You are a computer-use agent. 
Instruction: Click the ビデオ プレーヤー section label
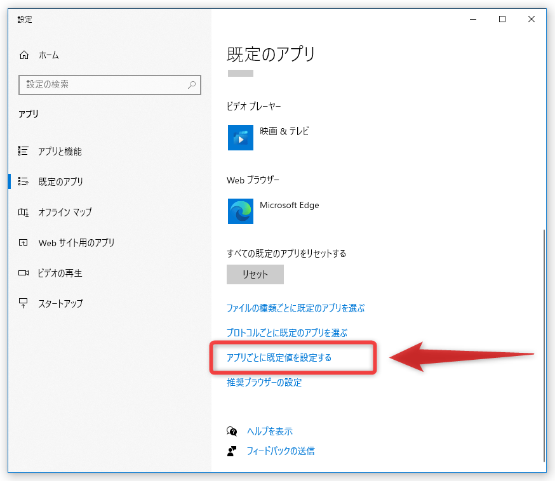(x=254, y=106)
